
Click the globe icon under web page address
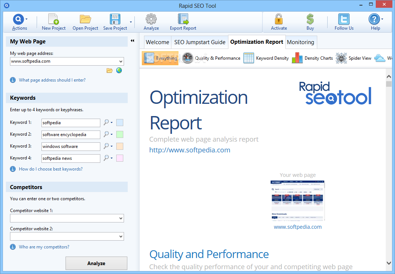point(119,70)
